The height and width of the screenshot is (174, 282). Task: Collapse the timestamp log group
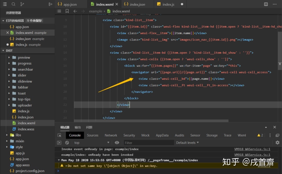tap(59, 160)
